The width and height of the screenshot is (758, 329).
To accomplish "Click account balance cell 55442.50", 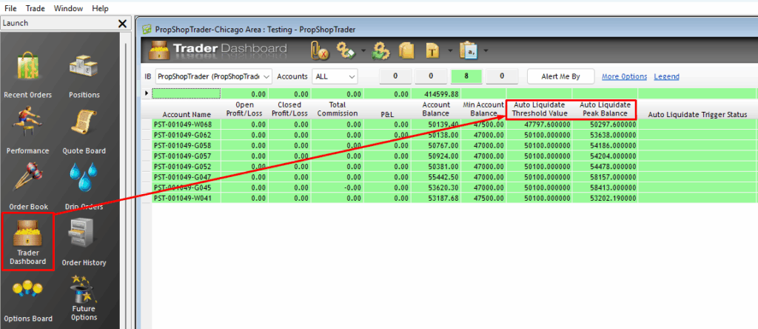I will pyautogui.click(x=437, y=177).
